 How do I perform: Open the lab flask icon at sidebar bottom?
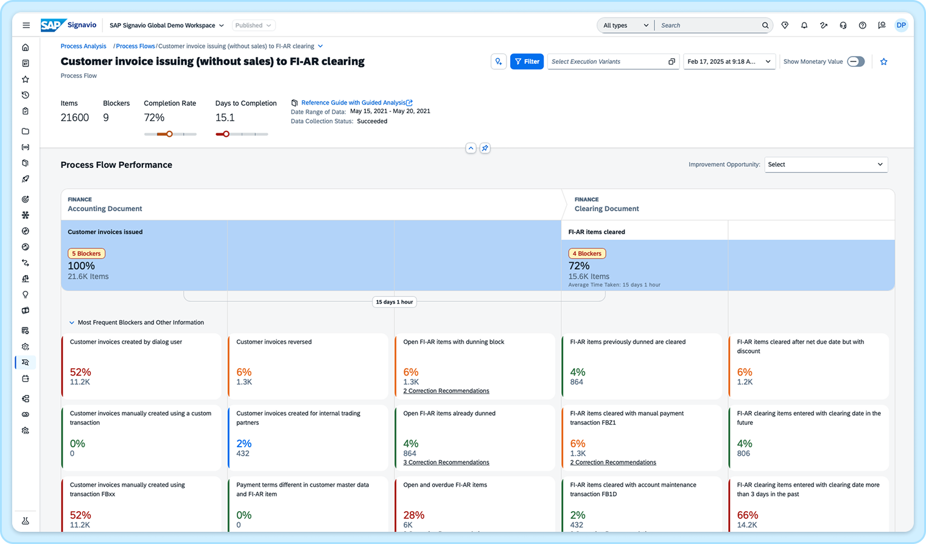[x=26, y=521]
